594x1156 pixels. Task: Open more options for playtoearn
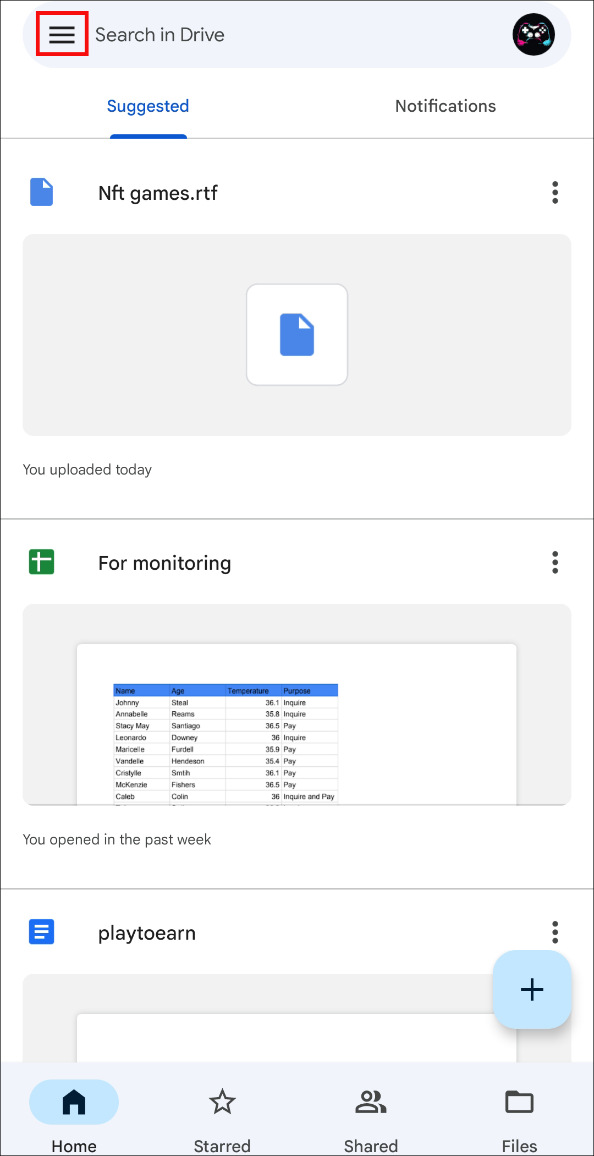(x=555, y=932)
